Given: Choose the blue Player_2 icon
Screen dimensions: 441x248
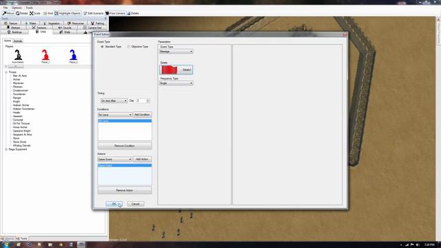Looking at the screenshot, I should pos(73,56).
